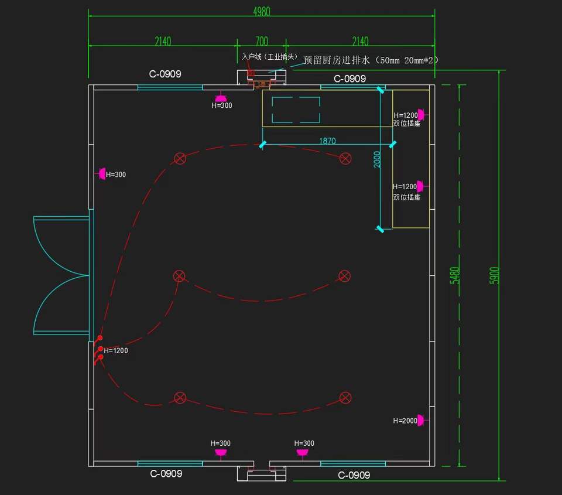Click the 1870 countertop dimension text
Screen dimensions: 562x495
pyautogui.click(x=328, y=141)
